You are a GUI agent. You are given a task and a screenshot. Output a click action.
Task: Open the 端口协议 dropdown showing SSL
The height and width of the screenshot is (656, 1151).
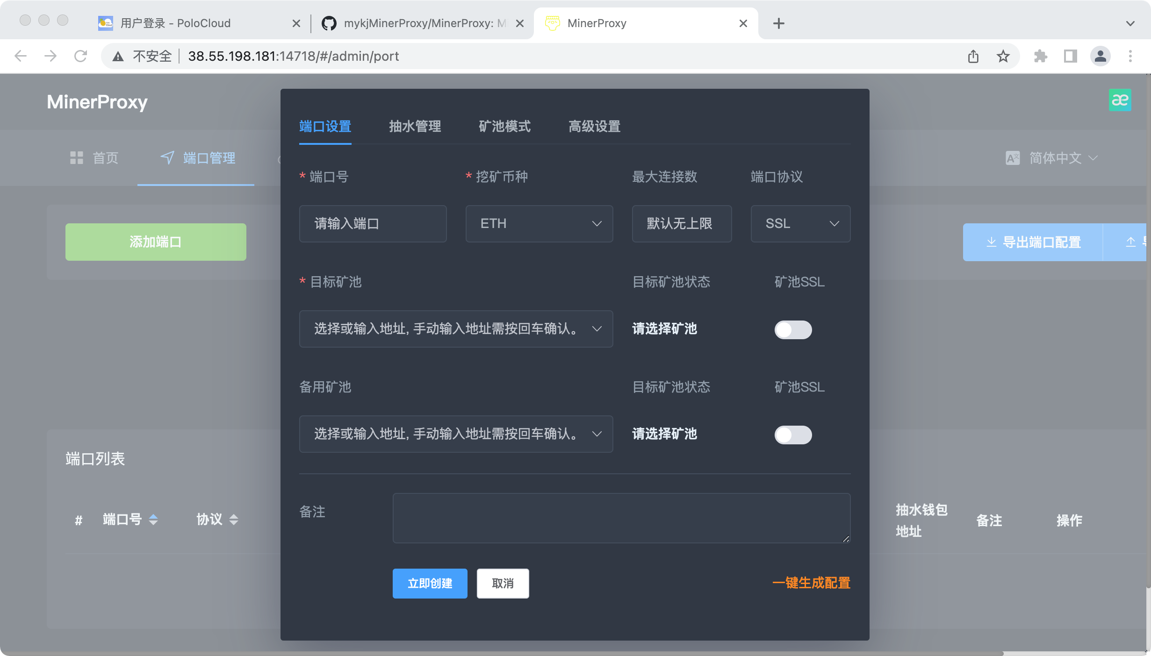click(800, 224)
